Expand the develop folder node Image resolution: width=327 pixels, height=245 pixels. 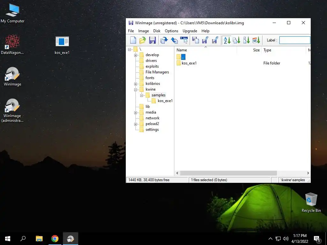pyautogui.click(x=135, y=55)
